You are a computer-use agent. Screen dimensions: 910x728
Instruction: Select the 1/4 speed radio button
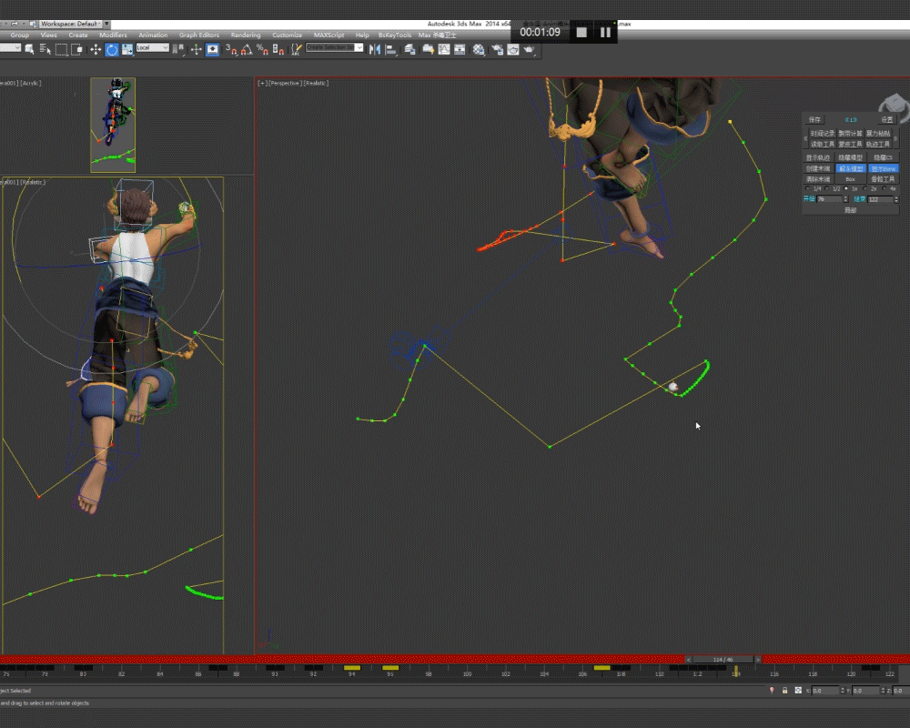tap(808, 188)
